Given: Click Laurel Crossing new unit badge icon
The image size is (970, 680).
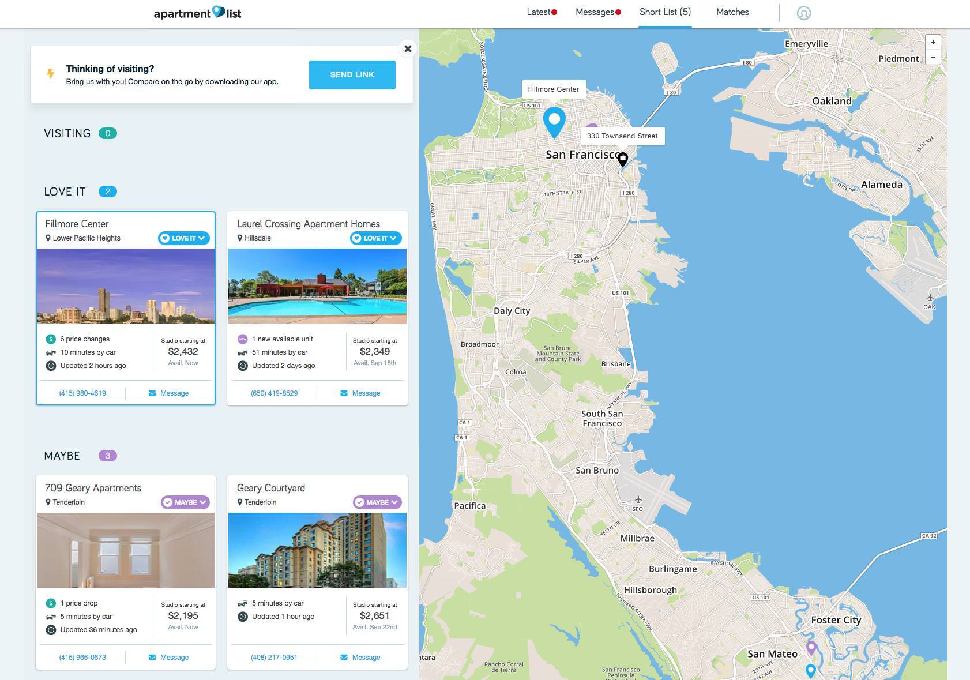Looking at the screenshot, I should click(x=243, y=339).
